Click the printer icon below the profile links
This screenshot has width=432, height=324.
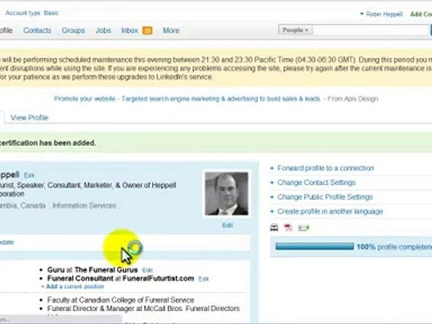click(x=274, y=228)
